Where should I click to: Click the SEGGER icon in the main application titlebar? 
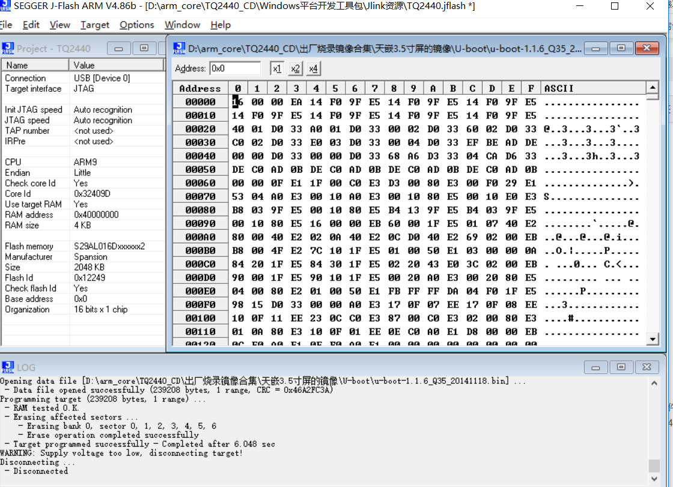[x=6, y=7]
